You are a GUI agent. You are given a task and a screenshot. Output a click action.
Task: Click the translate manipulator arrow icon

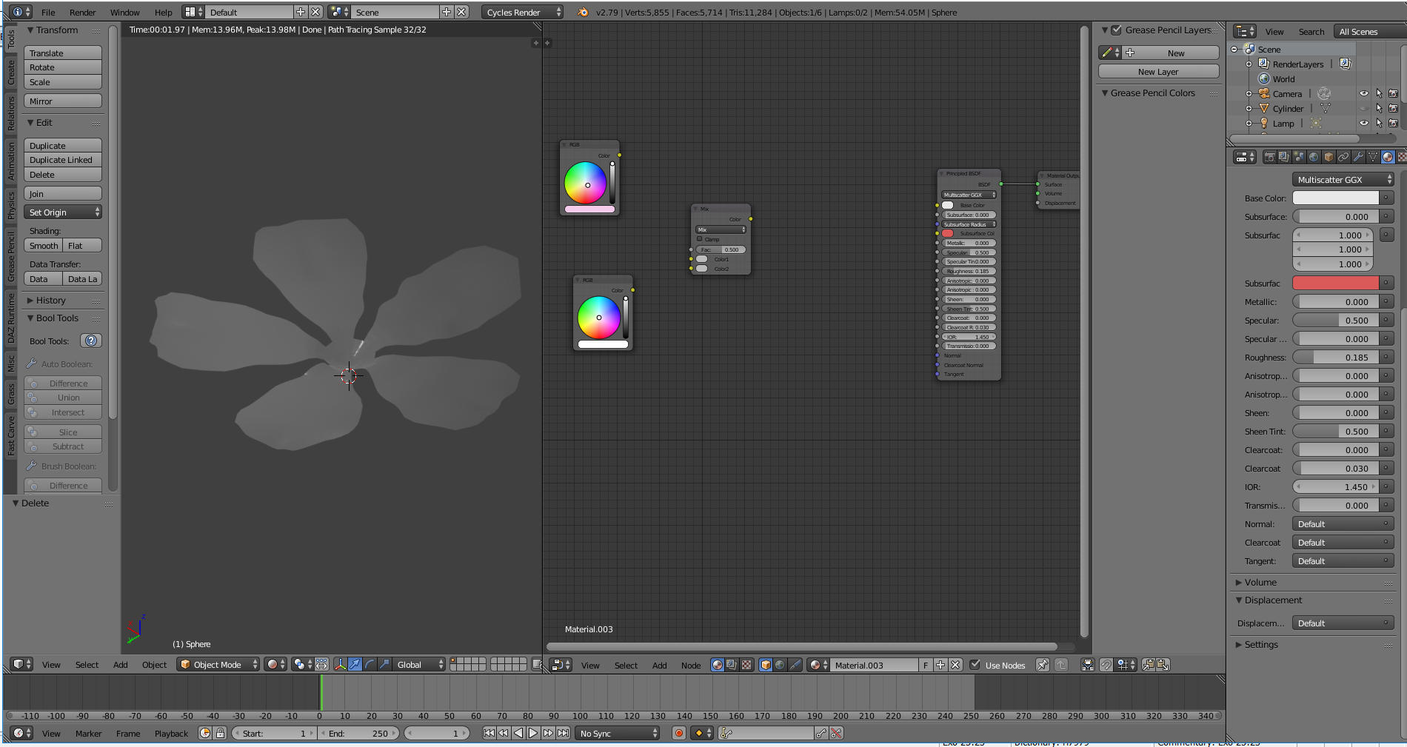coord(355,664)
